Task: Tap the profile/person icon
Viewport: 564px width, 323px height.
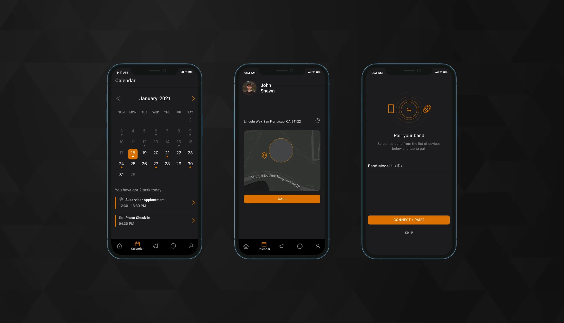Action: click(191, 246)
